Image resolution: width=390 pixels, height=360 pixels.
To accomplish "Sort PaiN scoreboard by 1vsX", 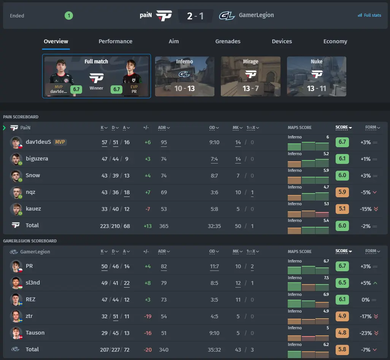I will (x=253, y=127).
